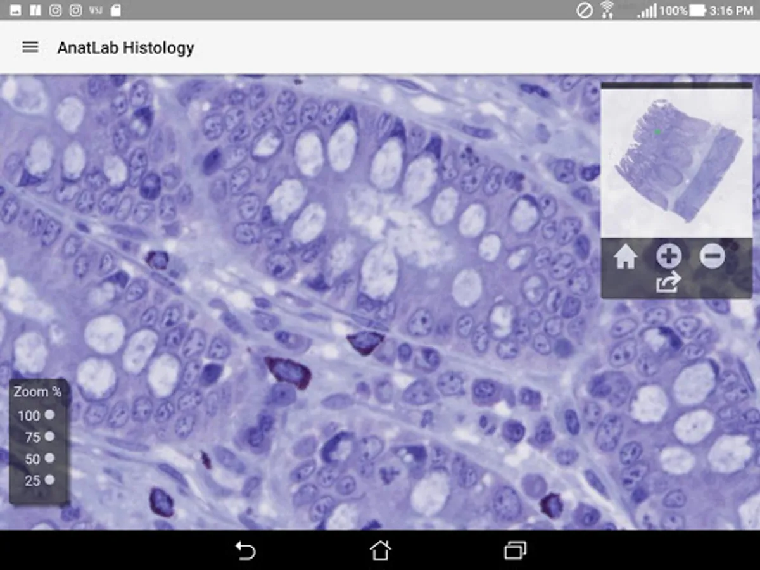Zoom in with the plus icon

point(669,256)
